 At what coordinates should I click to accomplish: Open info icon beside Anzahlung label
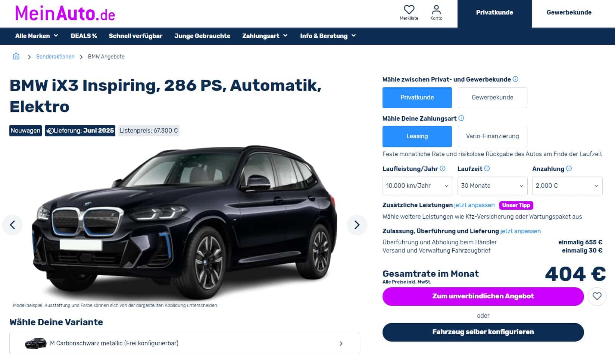click(569, 168)
